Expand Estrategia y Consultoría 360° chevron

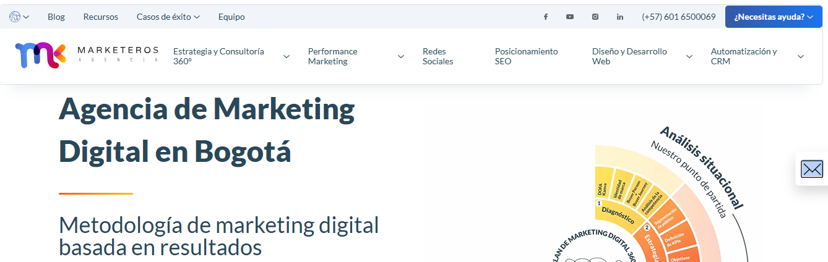[287, 56]
